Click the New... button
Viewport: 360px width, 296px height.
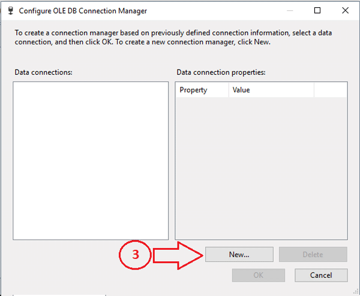(x=239, y=254)
